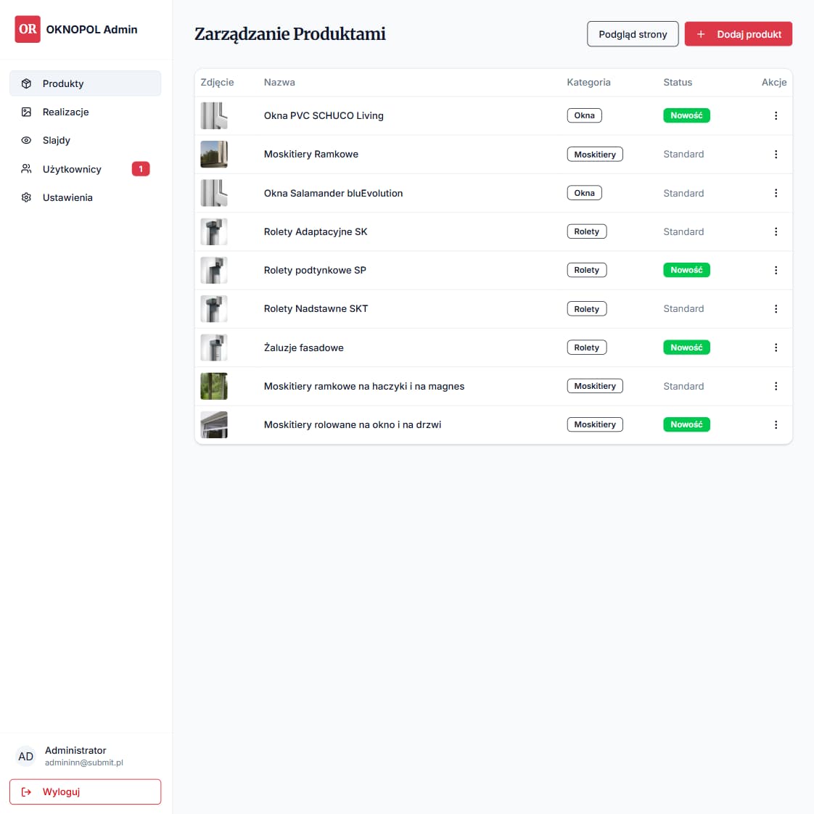The width and height of the screenshot is (814, 814).
Task: Click the Nowość badge for Rolety podtynkowe SP
Action: pyautogui.click(x=686, y=270)
